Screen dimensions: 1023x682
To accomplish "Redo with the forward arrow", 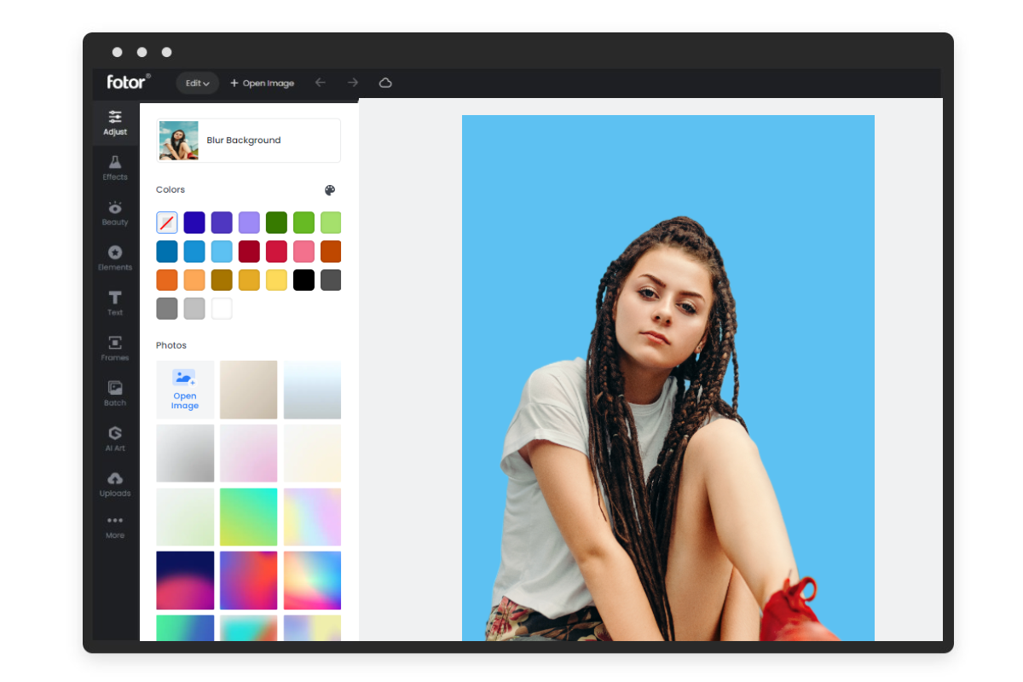I will pyautogui.click(x=353, y=83).
